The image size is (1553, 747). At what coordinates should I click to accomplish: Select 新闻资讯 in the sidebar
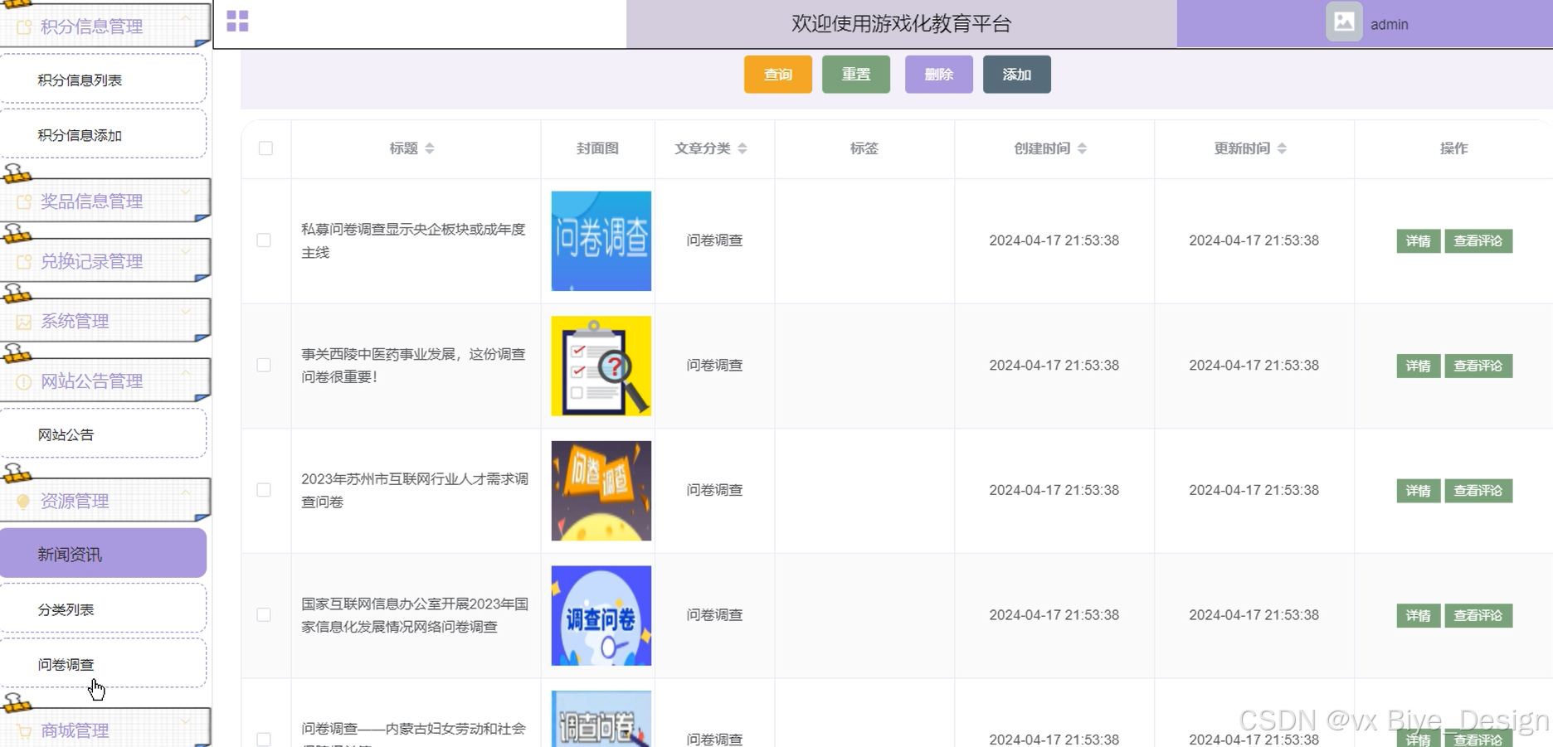103,554
